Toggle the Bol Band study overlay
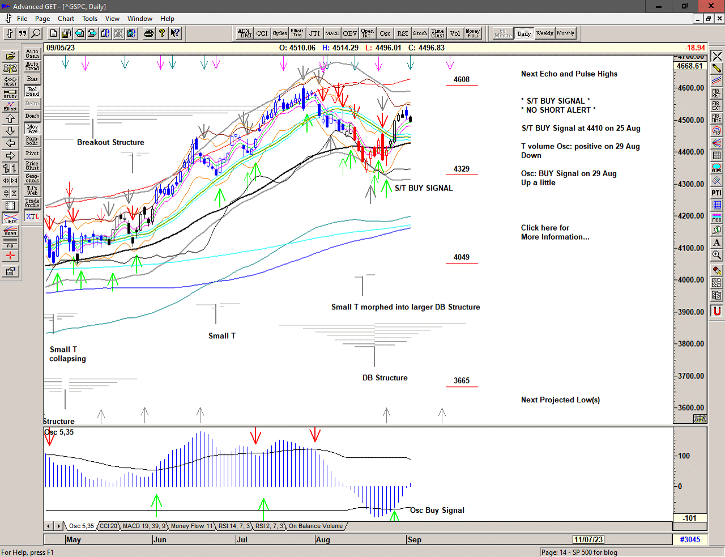Screen dimensions: 725x557 (x=32, y=92)
